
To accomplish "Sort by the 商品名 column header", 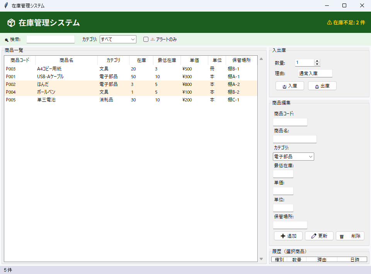I will coord(66,60).
